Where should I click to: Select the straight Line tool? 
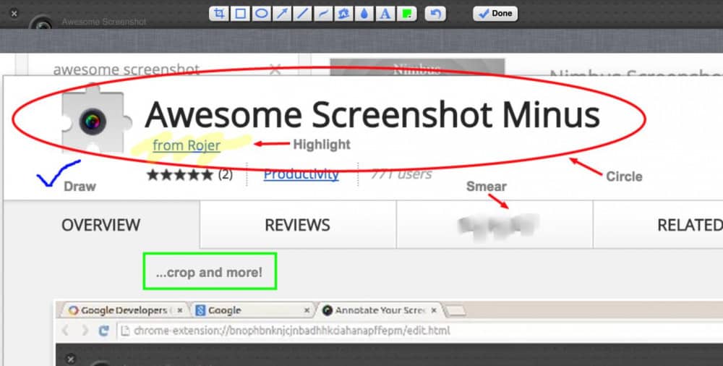302,14
